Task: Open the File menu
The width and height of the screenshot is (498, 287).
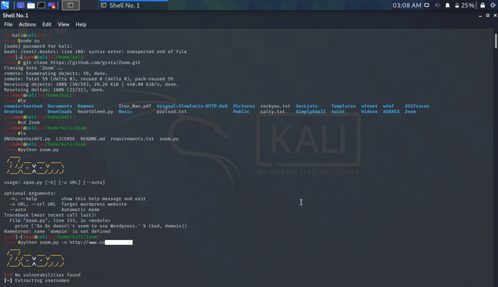Action: 8,24
